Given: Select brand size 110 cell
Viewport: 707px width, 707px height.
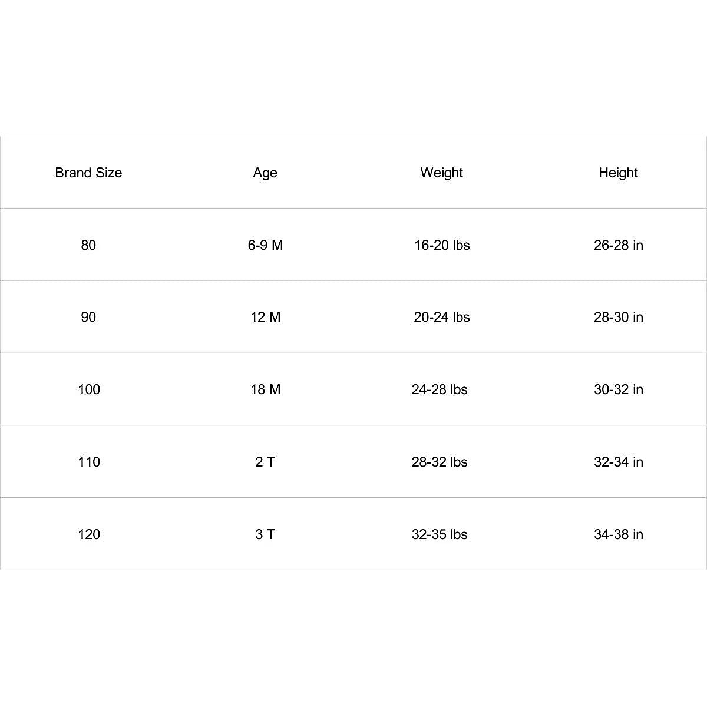Looking at the screenshot, I should (89, 462).
